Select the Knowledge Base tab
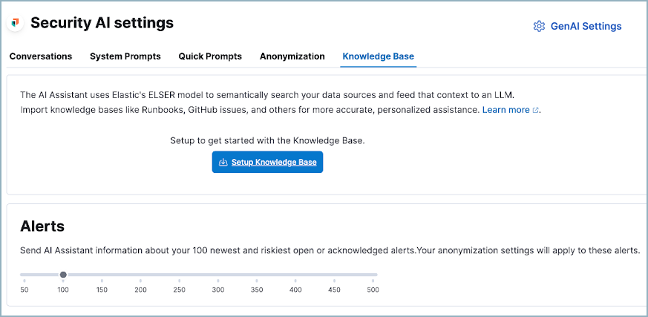Screen dimensions: 648x317 click(378, 56)
